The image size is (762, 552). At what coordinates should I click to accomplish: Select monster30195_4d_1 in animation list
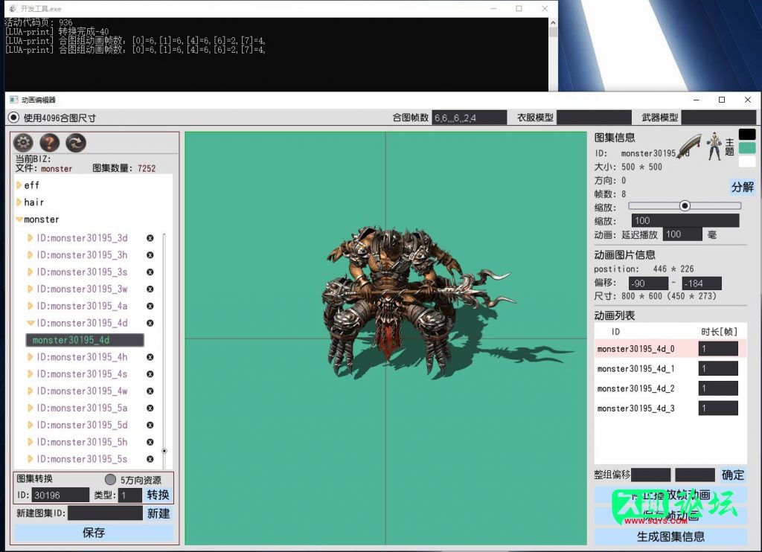[x=635, y=369]
